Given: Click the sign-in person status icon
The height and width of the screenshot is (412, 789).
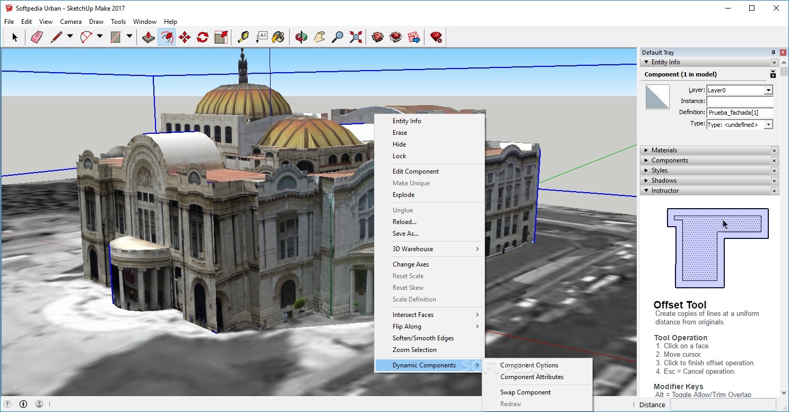Looking at the screenshot, I should point(39,404).
